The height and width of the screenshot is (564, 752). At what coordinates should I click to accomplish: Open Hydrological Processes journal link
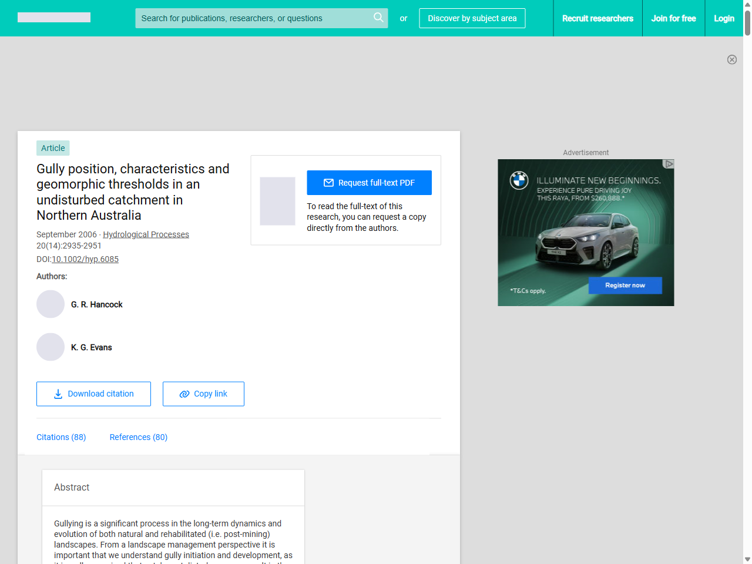pos(146,234)
